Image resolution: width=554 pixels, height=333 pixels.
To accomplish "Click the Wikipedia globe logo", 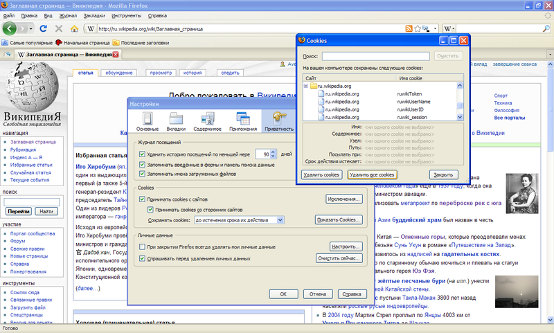I will (x=32, y=87).
